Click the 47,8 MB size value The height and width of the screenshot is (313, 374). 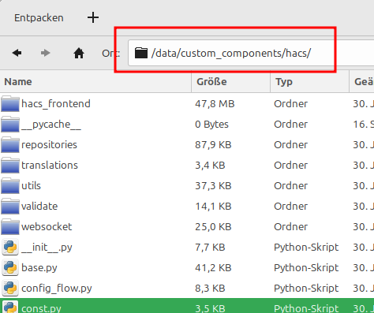(x=215, y=104)
